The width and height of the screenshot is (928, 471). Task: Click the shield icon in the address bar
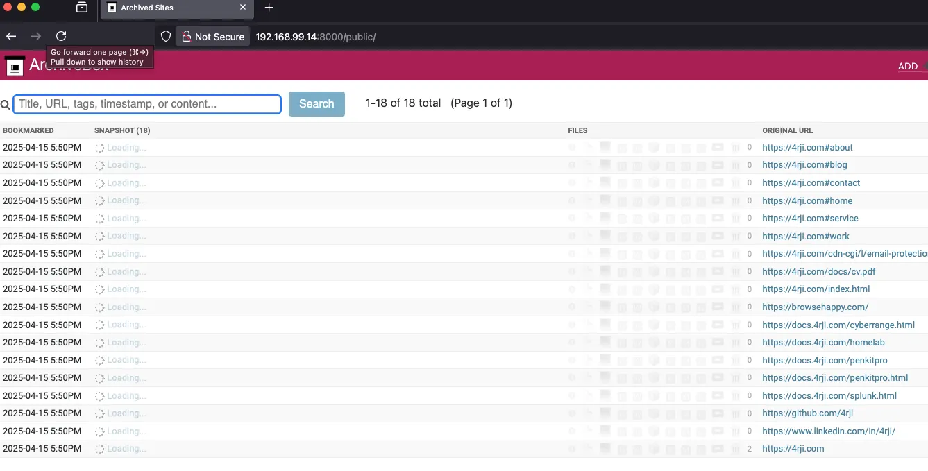click(165, 36)
